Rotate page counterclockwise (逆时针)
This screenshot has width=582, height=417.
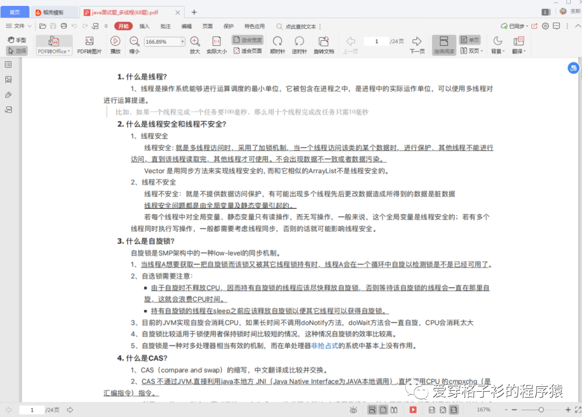tap(299, 45)
